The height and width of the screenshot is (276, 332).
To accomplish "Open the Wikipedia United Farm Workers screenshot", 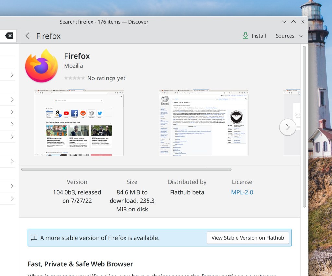I will pos(203,123).
